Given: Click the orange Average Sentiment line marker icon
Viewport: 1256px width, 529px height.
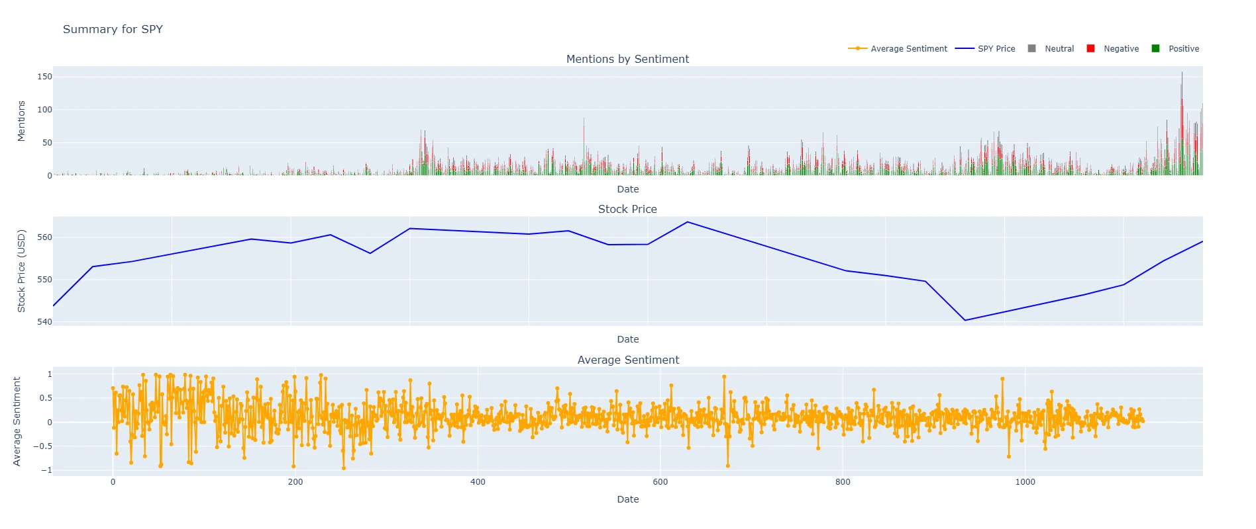Looking at the screenshot, I should 857,48.
